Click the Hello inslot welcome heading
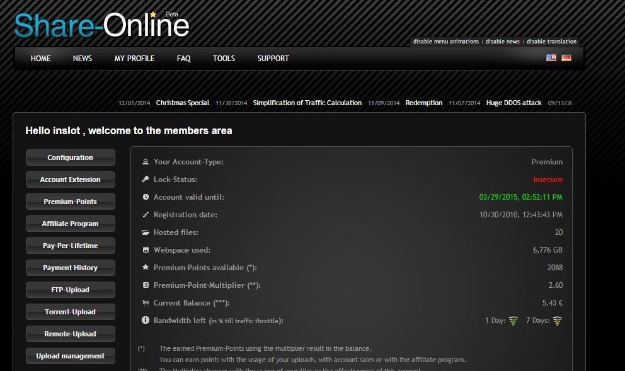 click(129, 131)
